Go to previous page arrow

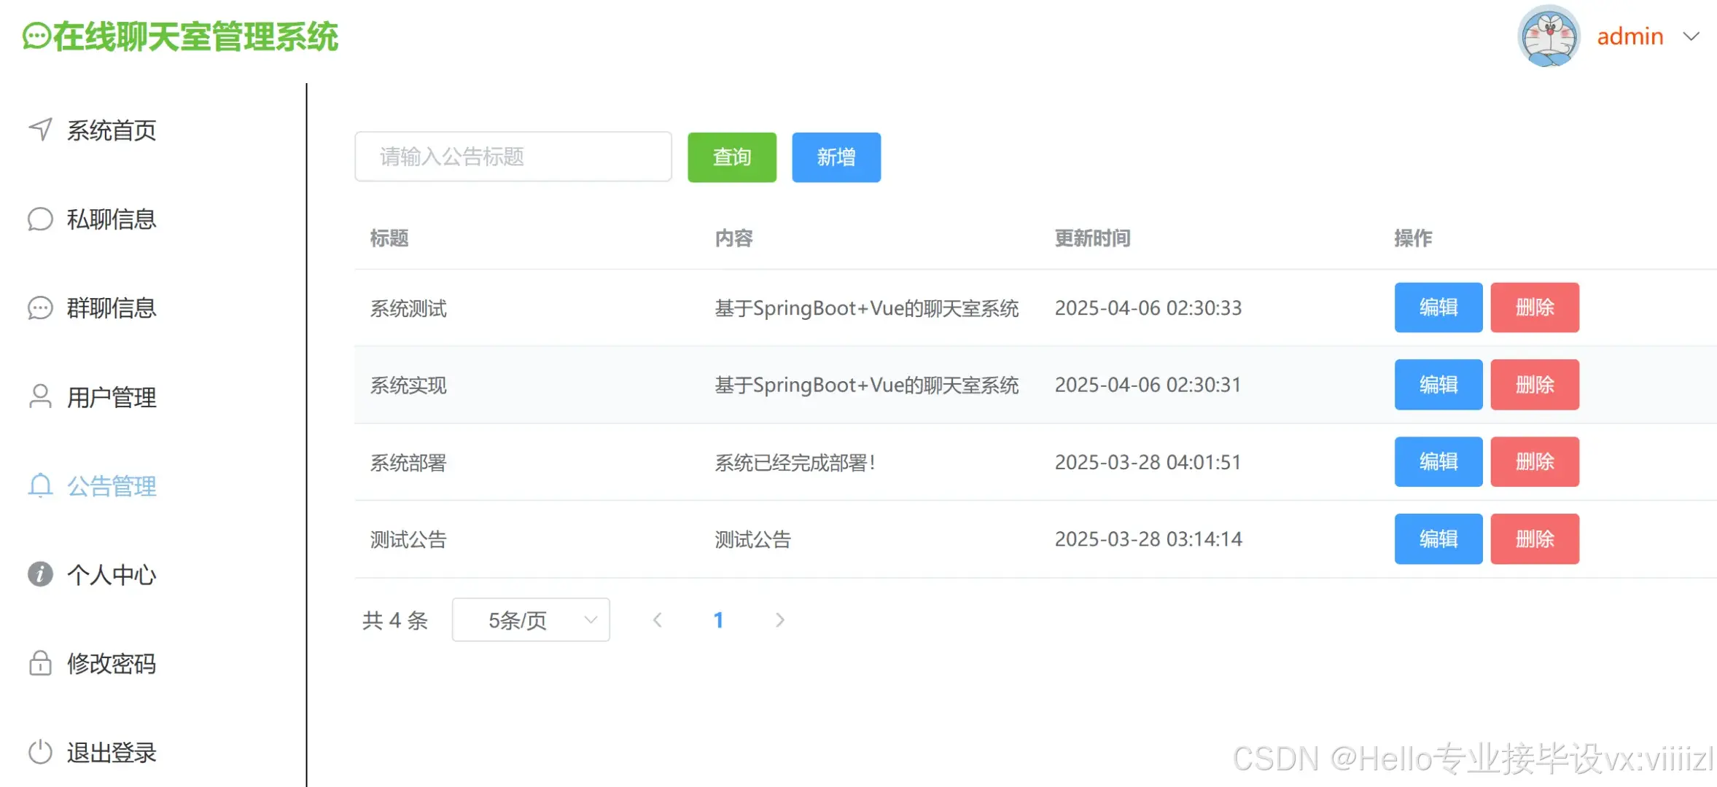click(658, 620)
